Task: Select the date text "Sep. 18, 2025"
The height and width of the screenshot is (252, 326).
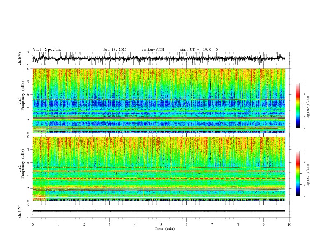Action: pyautogui.click(x=115, y=49)
